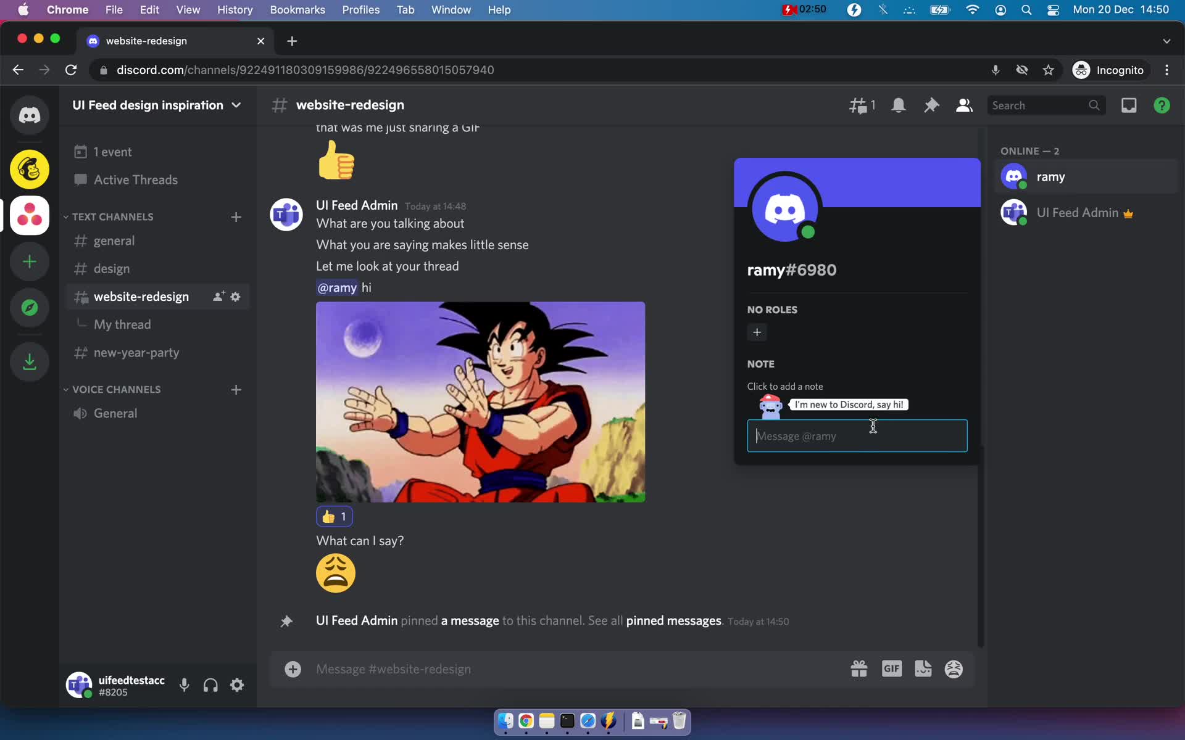
Task: Open the Goku GIF image
Action: pos(480,402)
